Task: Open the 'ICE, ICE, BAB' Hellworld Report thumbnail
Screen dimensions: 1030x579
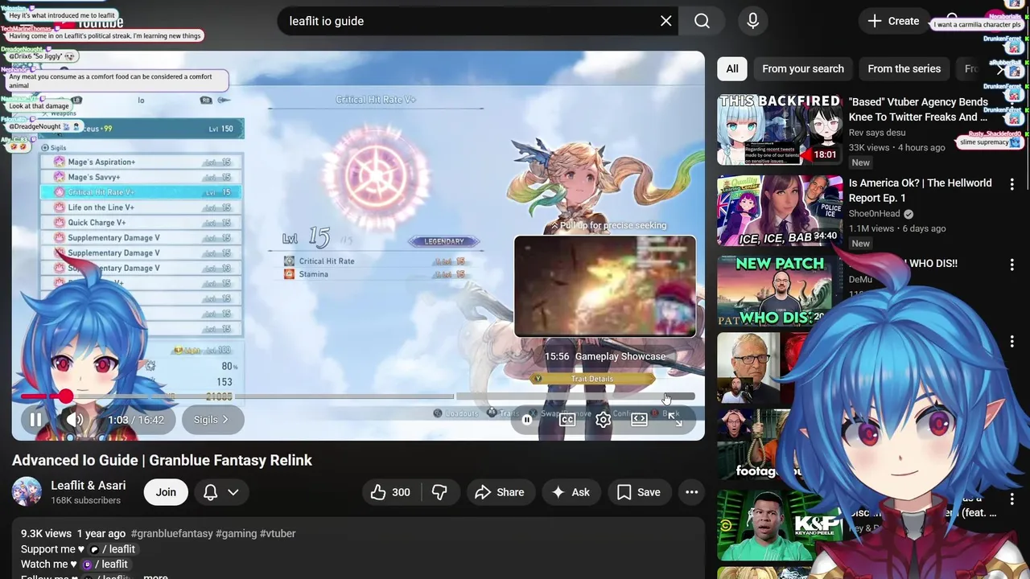Action: coord(780,211)
